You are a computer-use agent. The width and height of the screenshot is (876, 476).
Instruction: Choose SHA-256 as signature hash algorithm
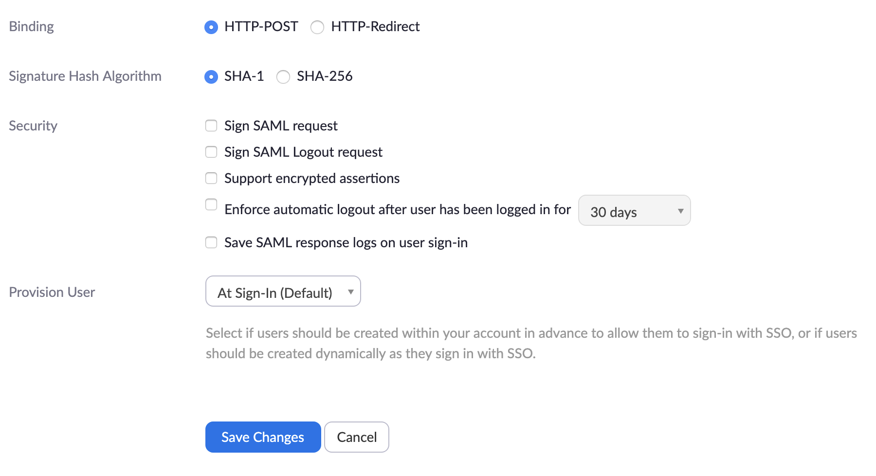pyautogui.click(x=283, y=77)
